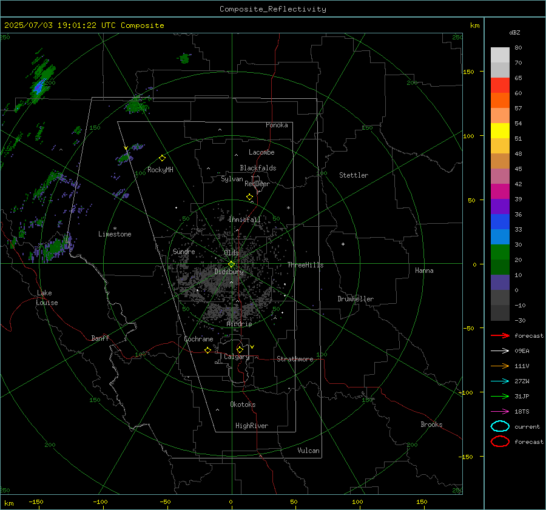Click the green 31JP arrow legend icon
This screenshot has height=510, width=546.
tap(500, 396)
